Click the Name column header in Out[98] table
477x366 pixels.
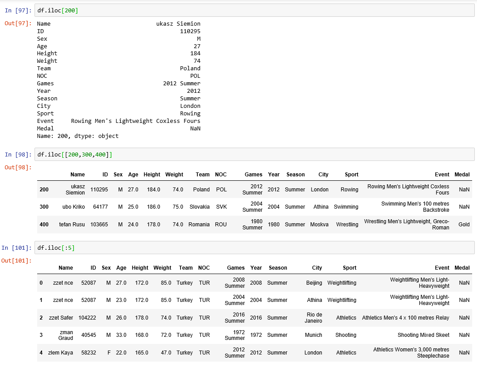coord(77,175)
